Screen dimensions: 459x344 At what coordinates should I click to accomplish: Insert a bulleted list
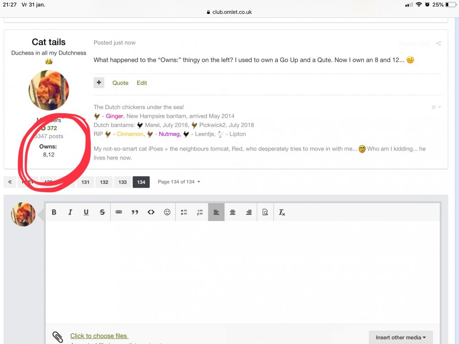coord(184,212)
